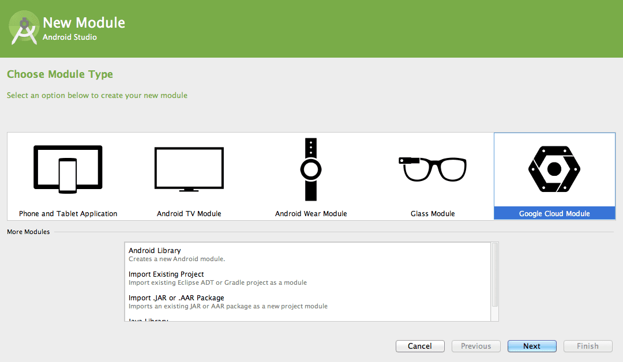Screen dimensions: 623x362
Task: Click the highlighted Google Cloud Module label bar
Action: (554, 213)
